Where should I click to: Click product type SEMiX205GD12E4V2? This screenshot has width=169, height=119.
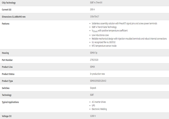tap(98, 81)
